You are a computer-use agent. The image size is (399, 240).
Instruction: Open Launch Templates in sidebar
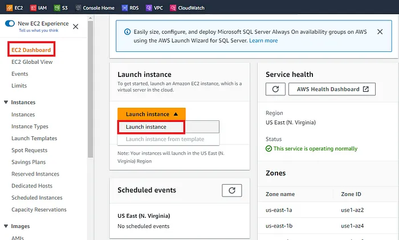(34, 139)
